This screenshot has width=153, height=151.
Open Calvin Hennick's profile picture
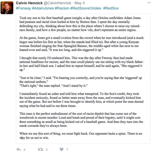[x=7, y=8]
